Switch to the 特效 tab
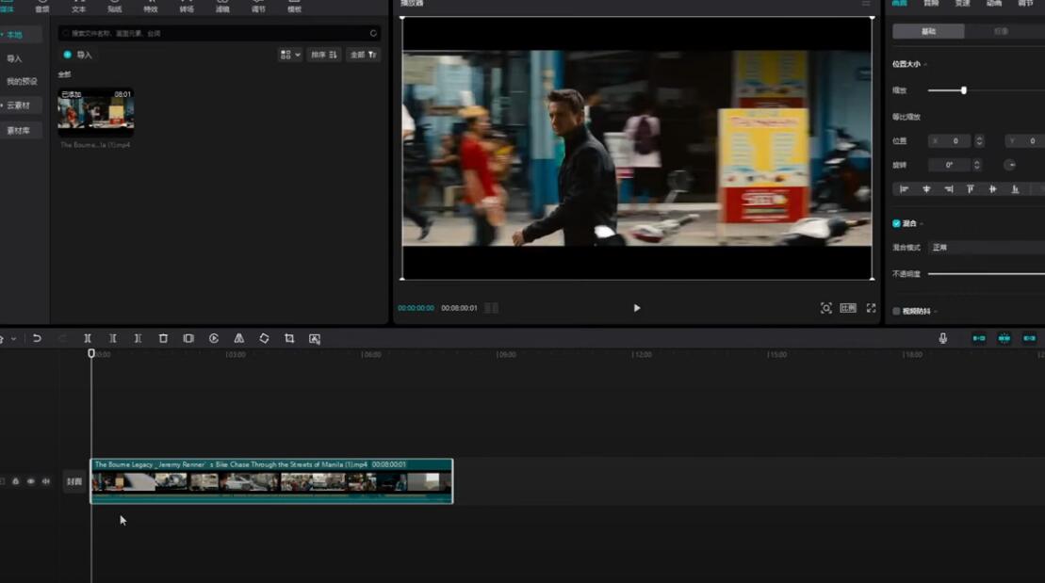This screenshot has width=1045, height=583. 151,7
